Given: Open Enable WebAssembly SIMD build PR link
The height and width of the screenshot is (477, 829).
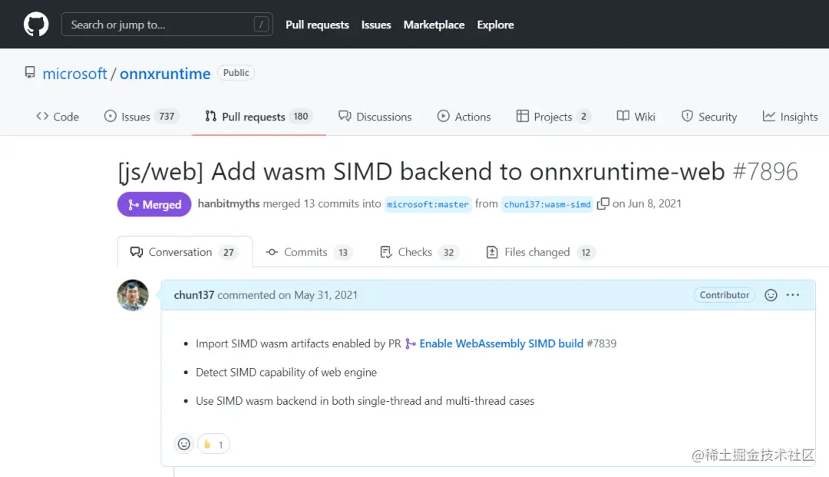Looking at the screenshot, I should click(501, 344).
